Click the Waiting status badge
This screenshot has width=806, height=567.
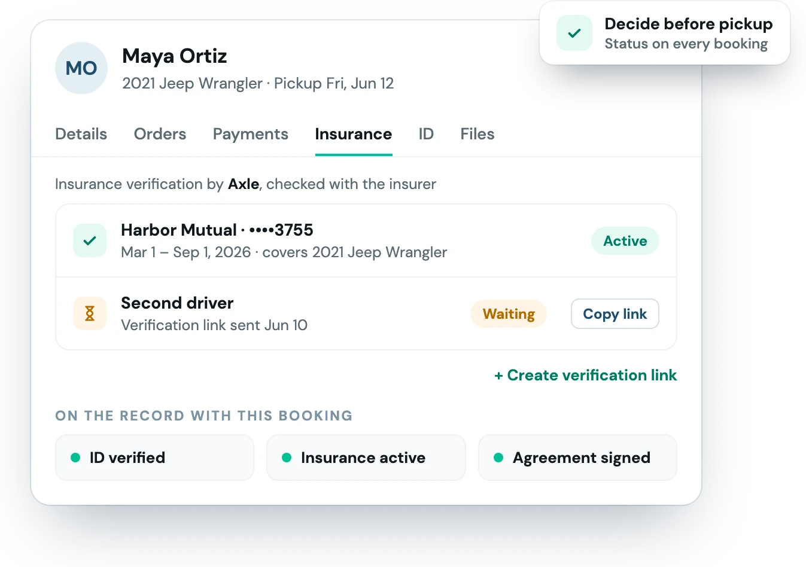point(509,313)
